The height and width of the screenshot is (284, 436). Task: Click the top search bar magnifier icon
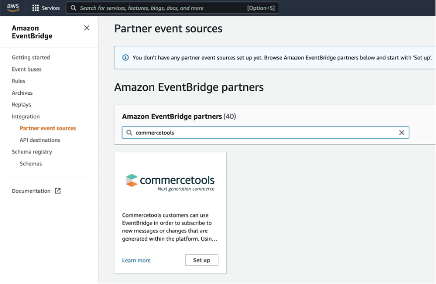click(x=73, y=8)
